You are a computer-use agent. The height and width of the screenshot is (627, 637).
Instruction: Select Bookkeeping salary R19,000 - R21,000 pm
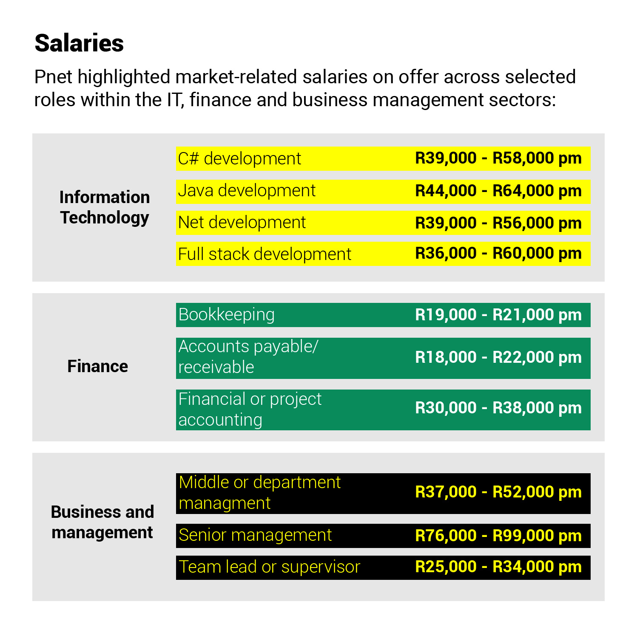tap(498, 315)
